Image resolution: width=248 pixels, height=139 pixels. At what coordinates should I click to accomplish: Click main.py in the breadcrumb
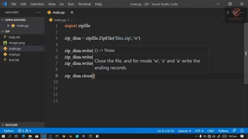60,20
